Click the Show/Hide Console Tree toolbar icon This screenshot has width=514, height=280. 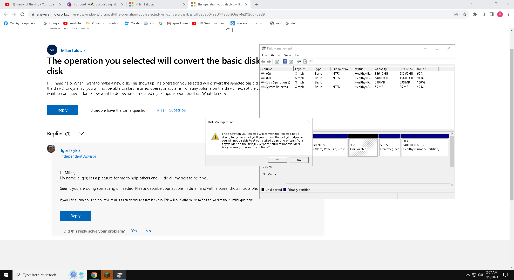[x=277, y=62]
